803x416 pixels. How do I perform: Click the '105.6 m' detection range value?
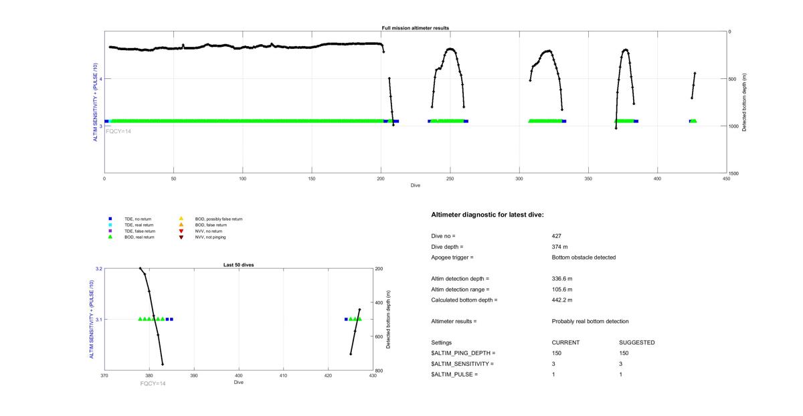[562, 289]
